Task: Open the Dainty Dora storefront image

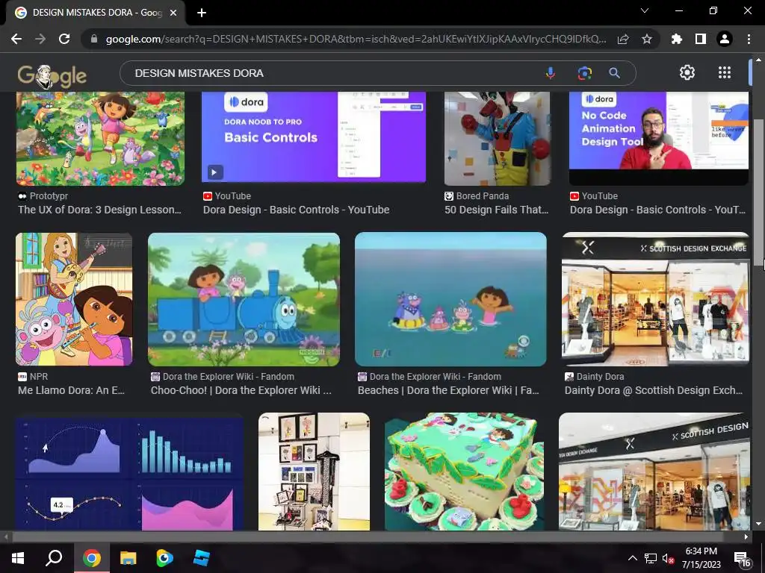Action: pyautogui.click(x=656, y=299)
